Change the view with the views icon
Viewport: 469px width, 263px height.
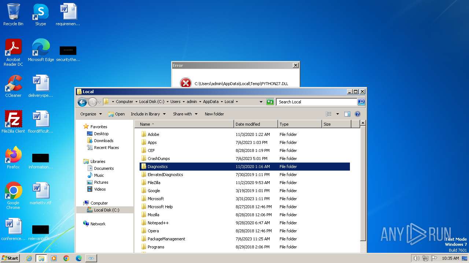click(x=329, y=114)
